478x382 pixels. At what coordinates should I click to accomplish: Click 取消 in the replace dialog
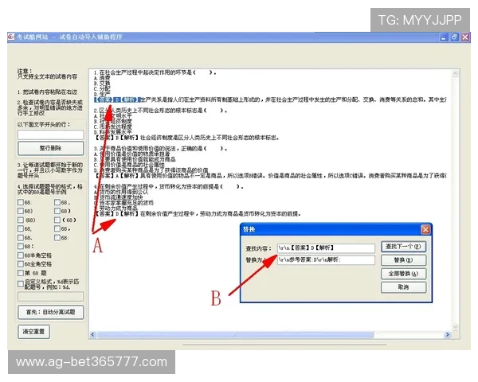tap(403, 287)
